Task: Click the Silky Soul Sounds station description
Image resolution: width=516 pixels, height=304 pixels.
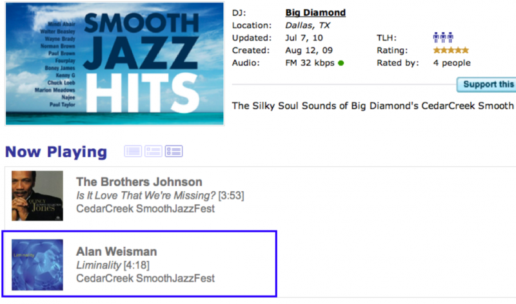Action: 372,106
